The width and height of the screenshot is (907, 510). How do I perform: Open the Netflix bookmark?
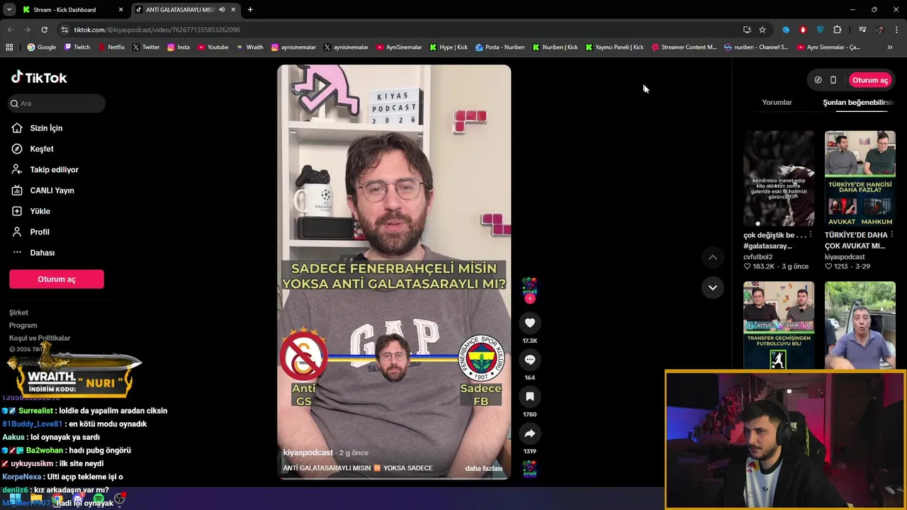[x=111, y=47]
